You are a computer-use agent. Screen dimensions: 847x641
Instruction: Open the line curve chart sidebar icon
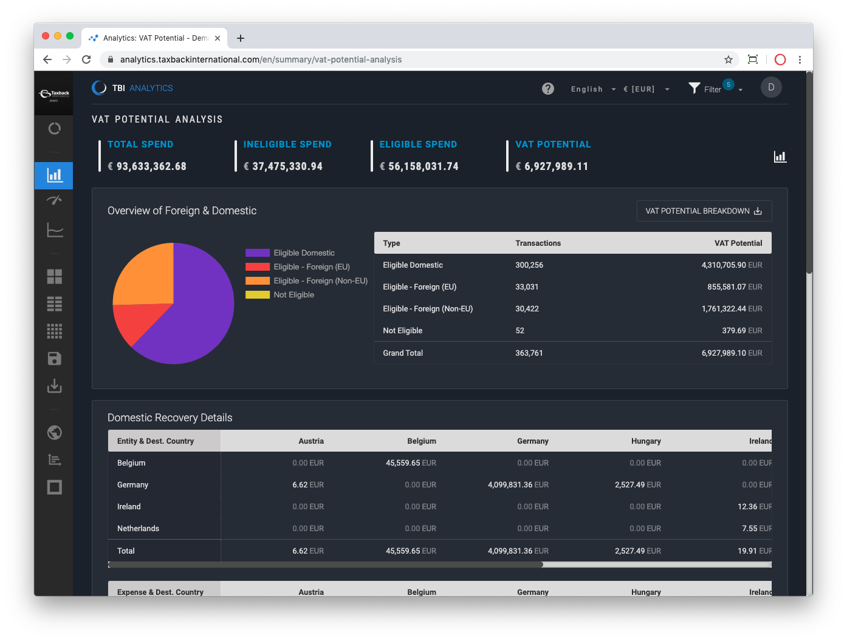(x=55, y=229)
